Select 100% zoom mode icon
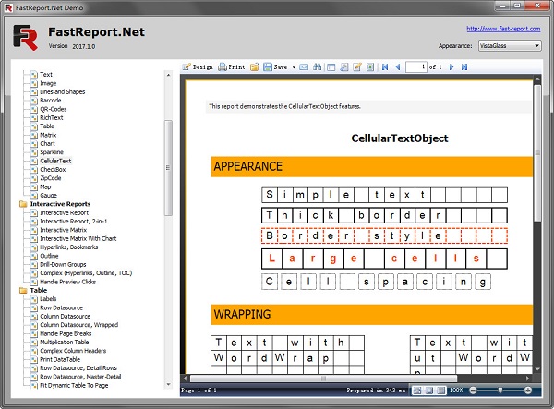The width and height of the screenshot is (554, 409). point(440,390)
